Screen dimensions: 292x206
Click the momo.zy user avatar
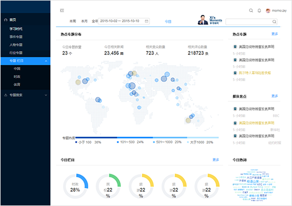tap(268, 11)
